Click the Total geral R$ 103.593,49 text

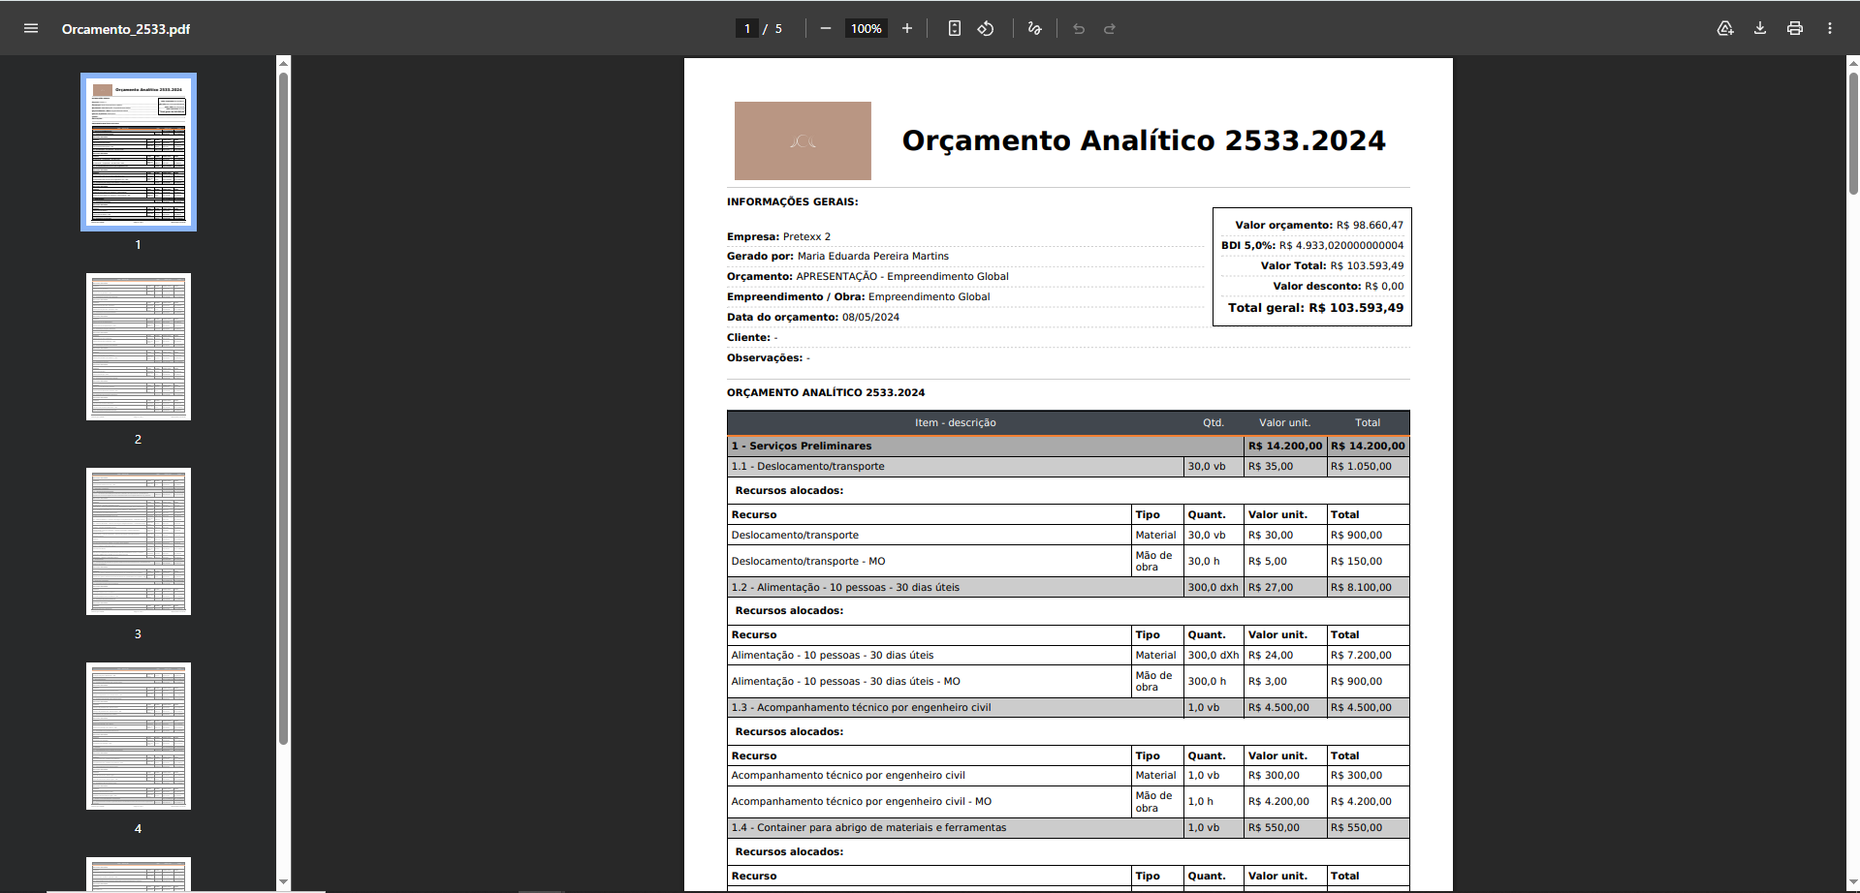(1315, 308)
